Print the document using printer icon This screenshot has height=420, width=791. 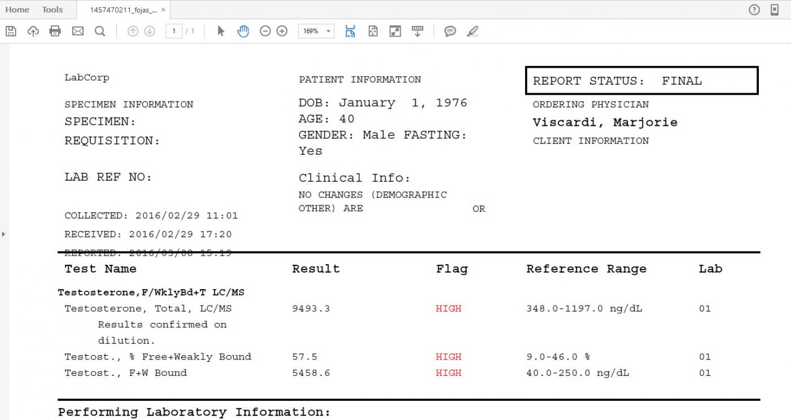pos(55,32)
